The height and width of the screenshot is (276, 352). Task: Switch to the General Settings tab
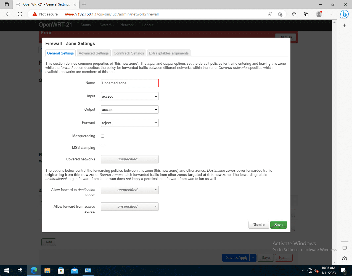point(60,53)
